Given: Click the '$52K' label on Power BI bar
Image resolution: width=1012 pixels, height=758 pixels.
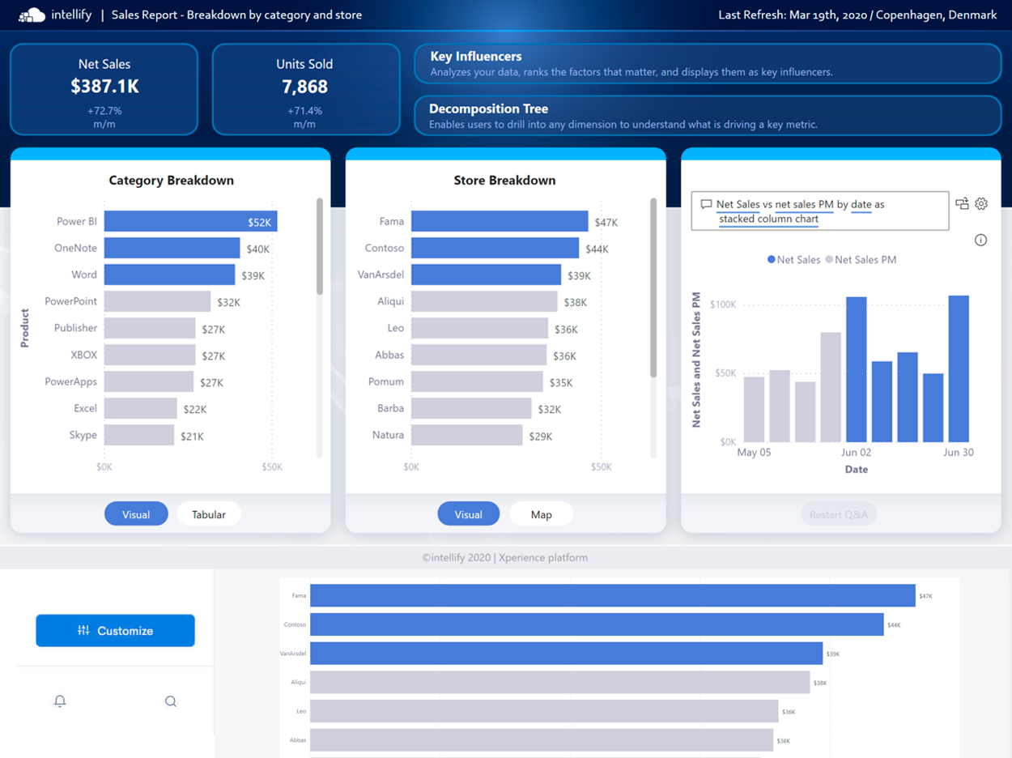Looking at the screenshot, I should pos(260,222).
